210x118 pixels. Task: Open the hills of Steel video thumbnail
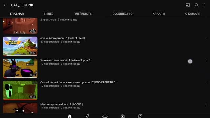(x=20, y=46)
